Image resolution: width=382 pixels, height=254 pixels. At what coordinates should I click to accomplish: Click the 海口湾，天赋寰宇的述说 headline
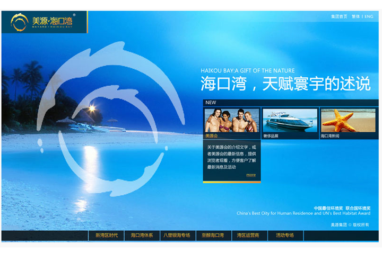[285, 84]
